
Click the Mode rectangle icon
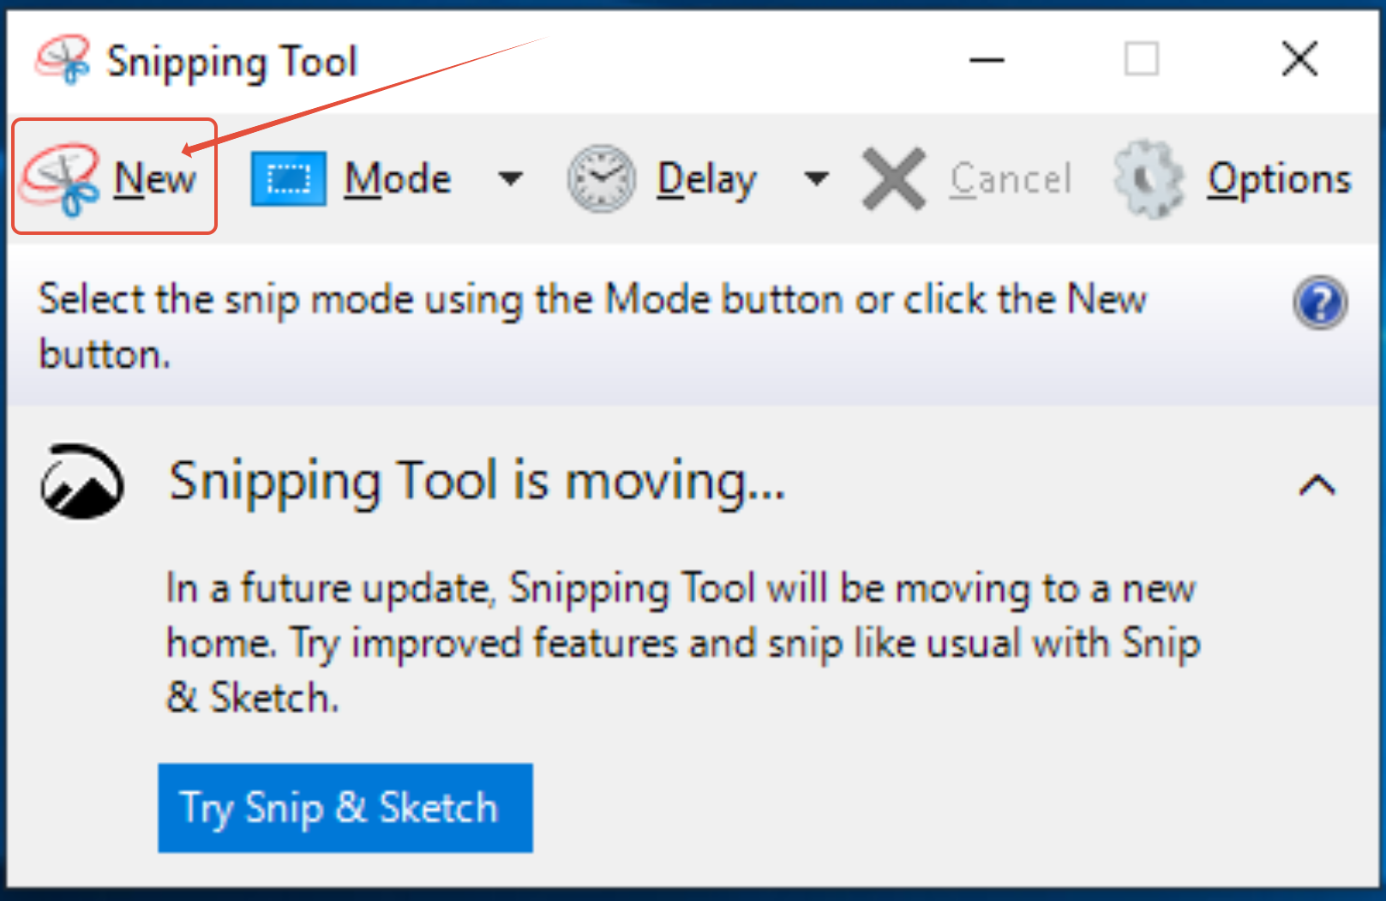pyautogui.click(x=289, y=178)
